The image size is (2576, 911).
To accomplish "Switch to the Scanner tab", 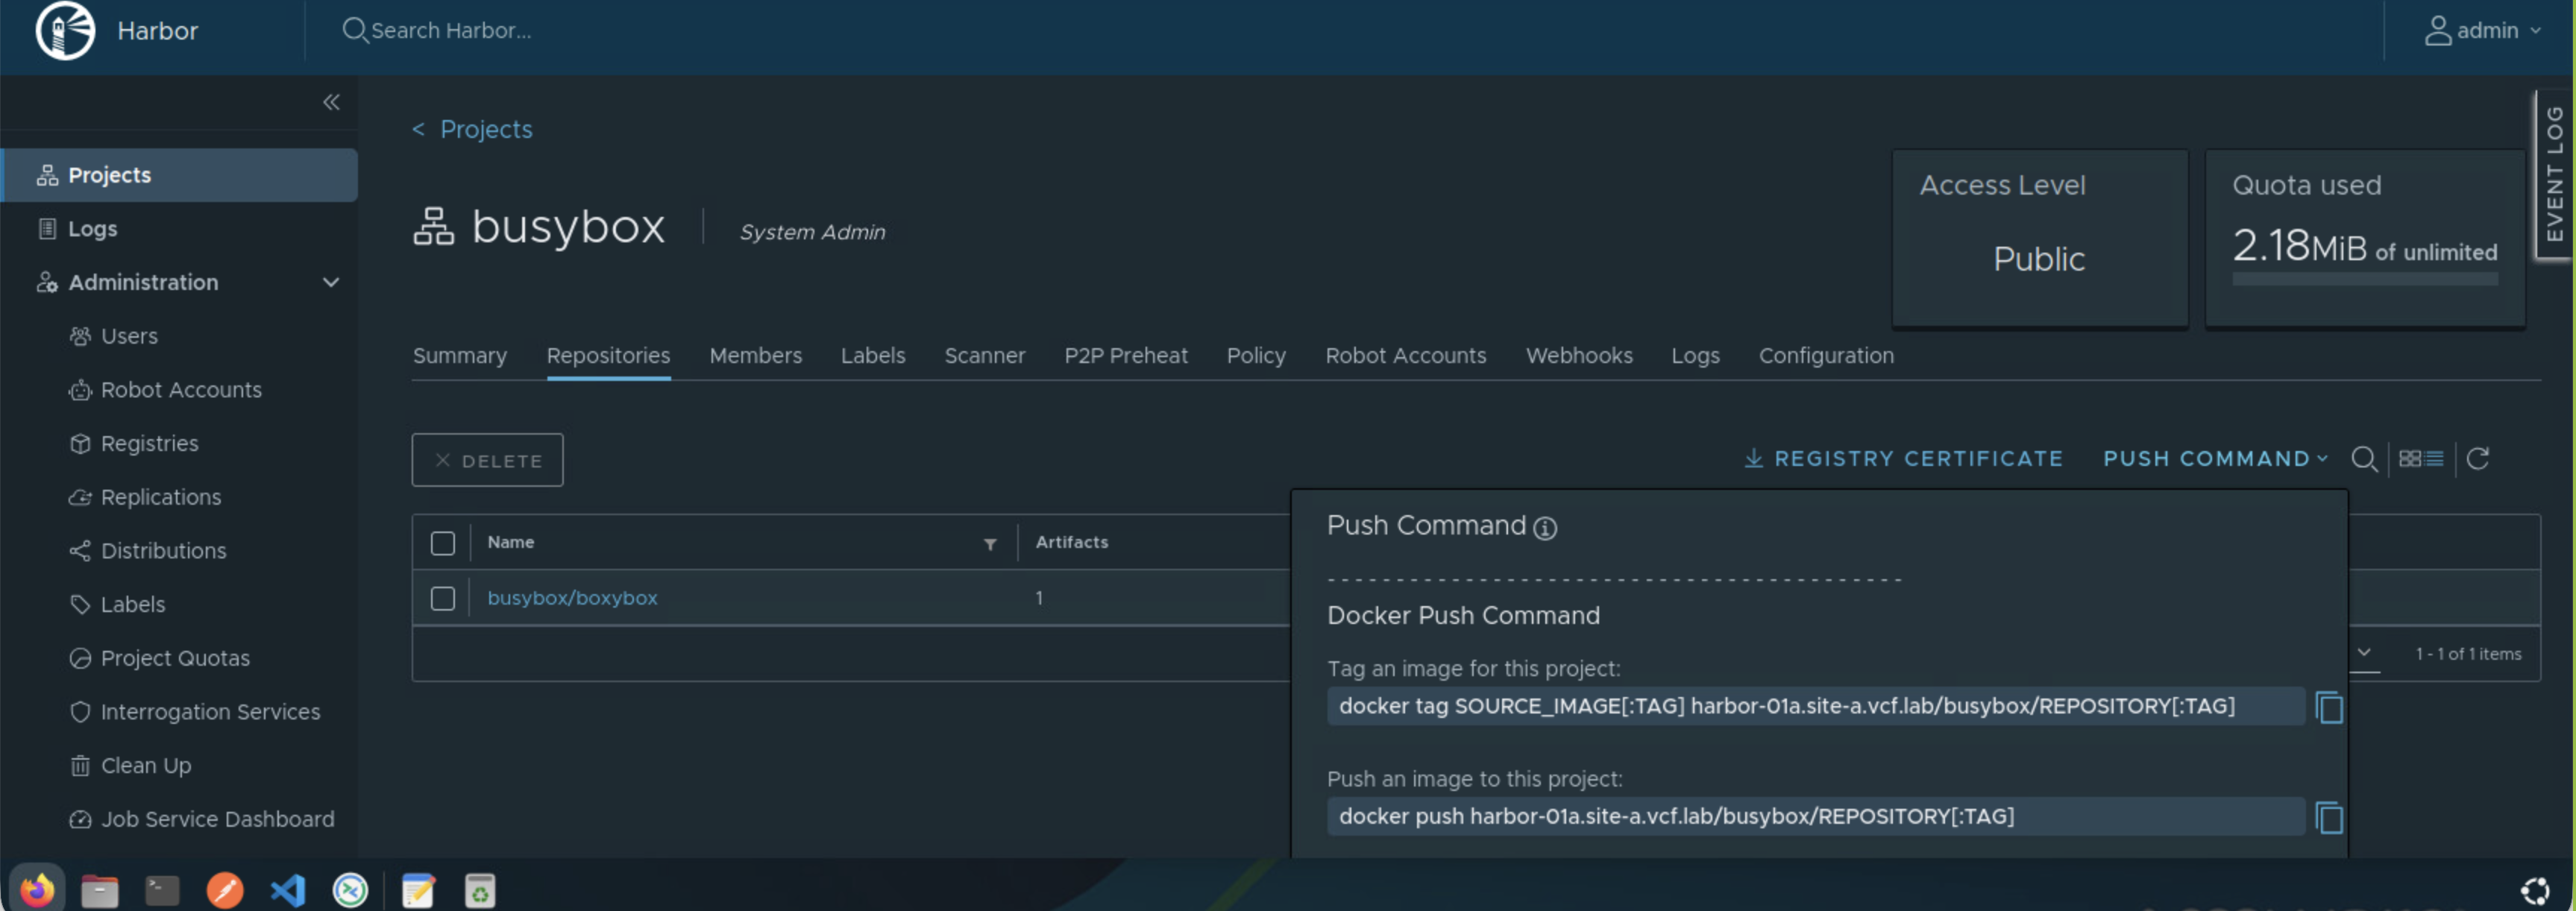I will [985, 356].
